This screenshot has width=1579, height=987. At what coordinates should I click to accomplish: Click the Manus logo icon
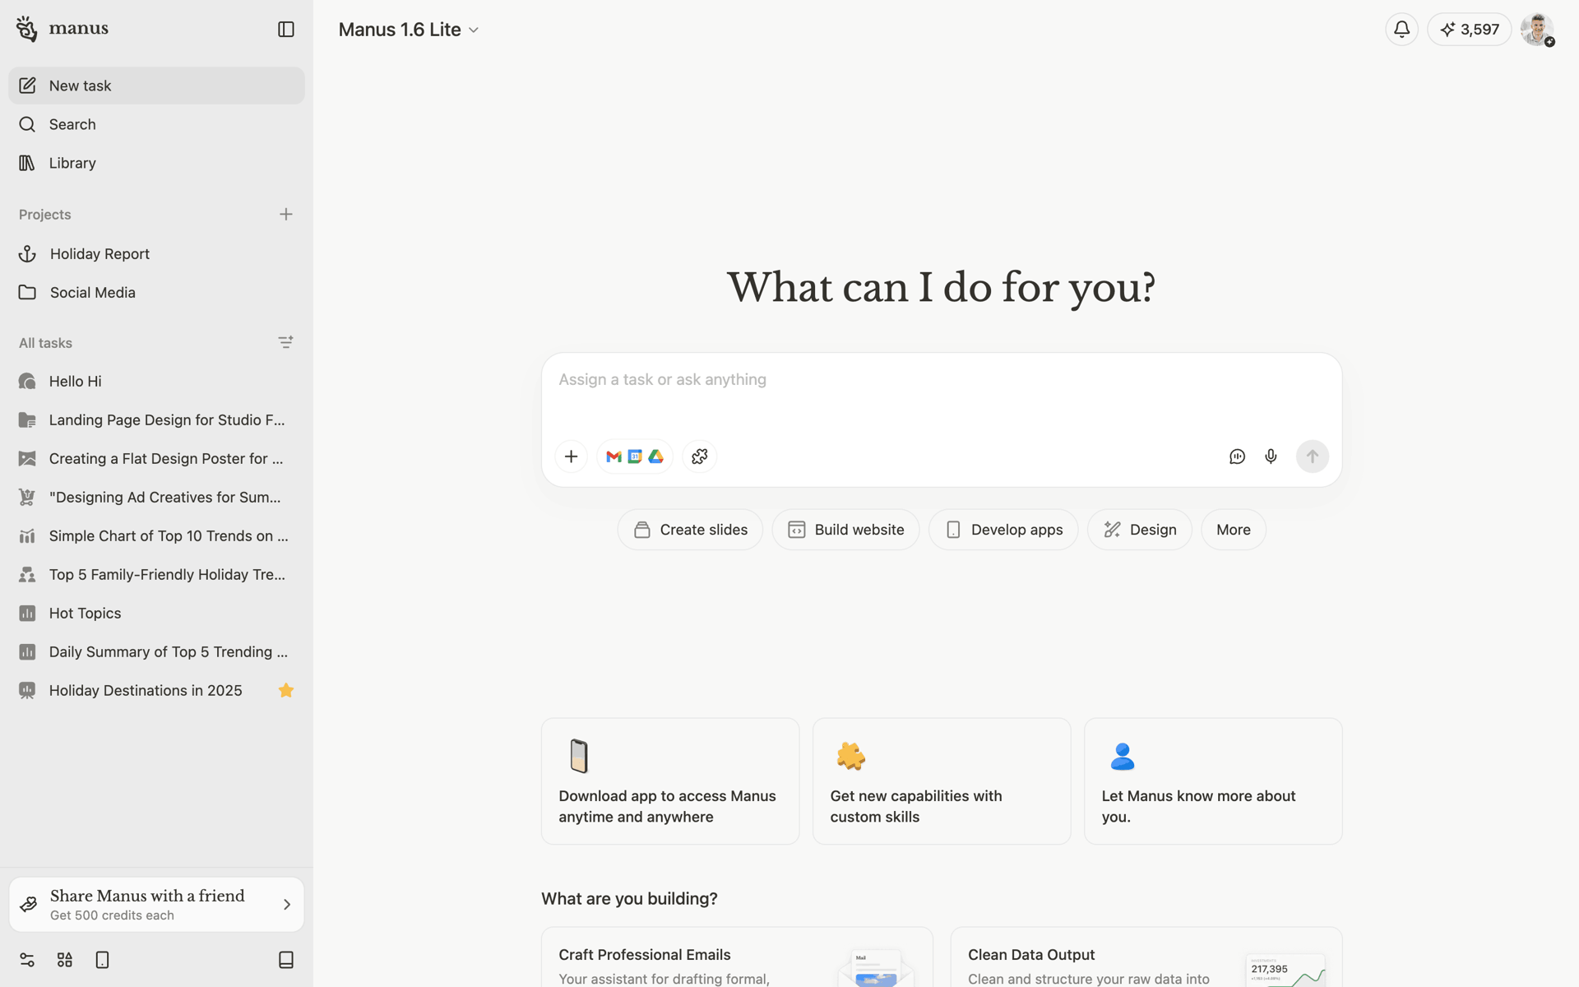(x=26, y=29)
